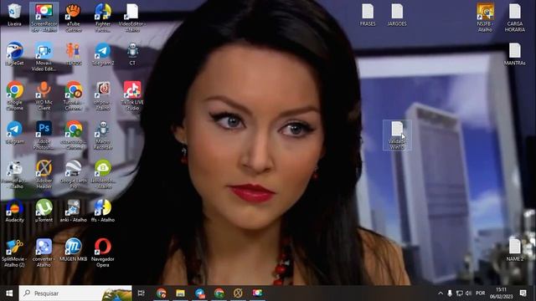This screenshot has height=301, width=536.
Task: Select the NAME 2 file icon
Action: pos(515,250)
